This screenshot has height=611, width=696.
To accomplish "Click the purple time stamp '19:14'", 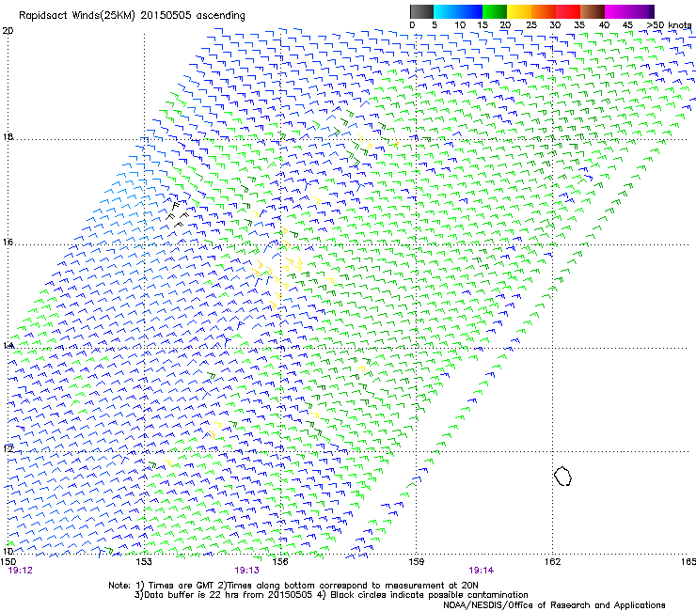I will [x=482, y=571].
